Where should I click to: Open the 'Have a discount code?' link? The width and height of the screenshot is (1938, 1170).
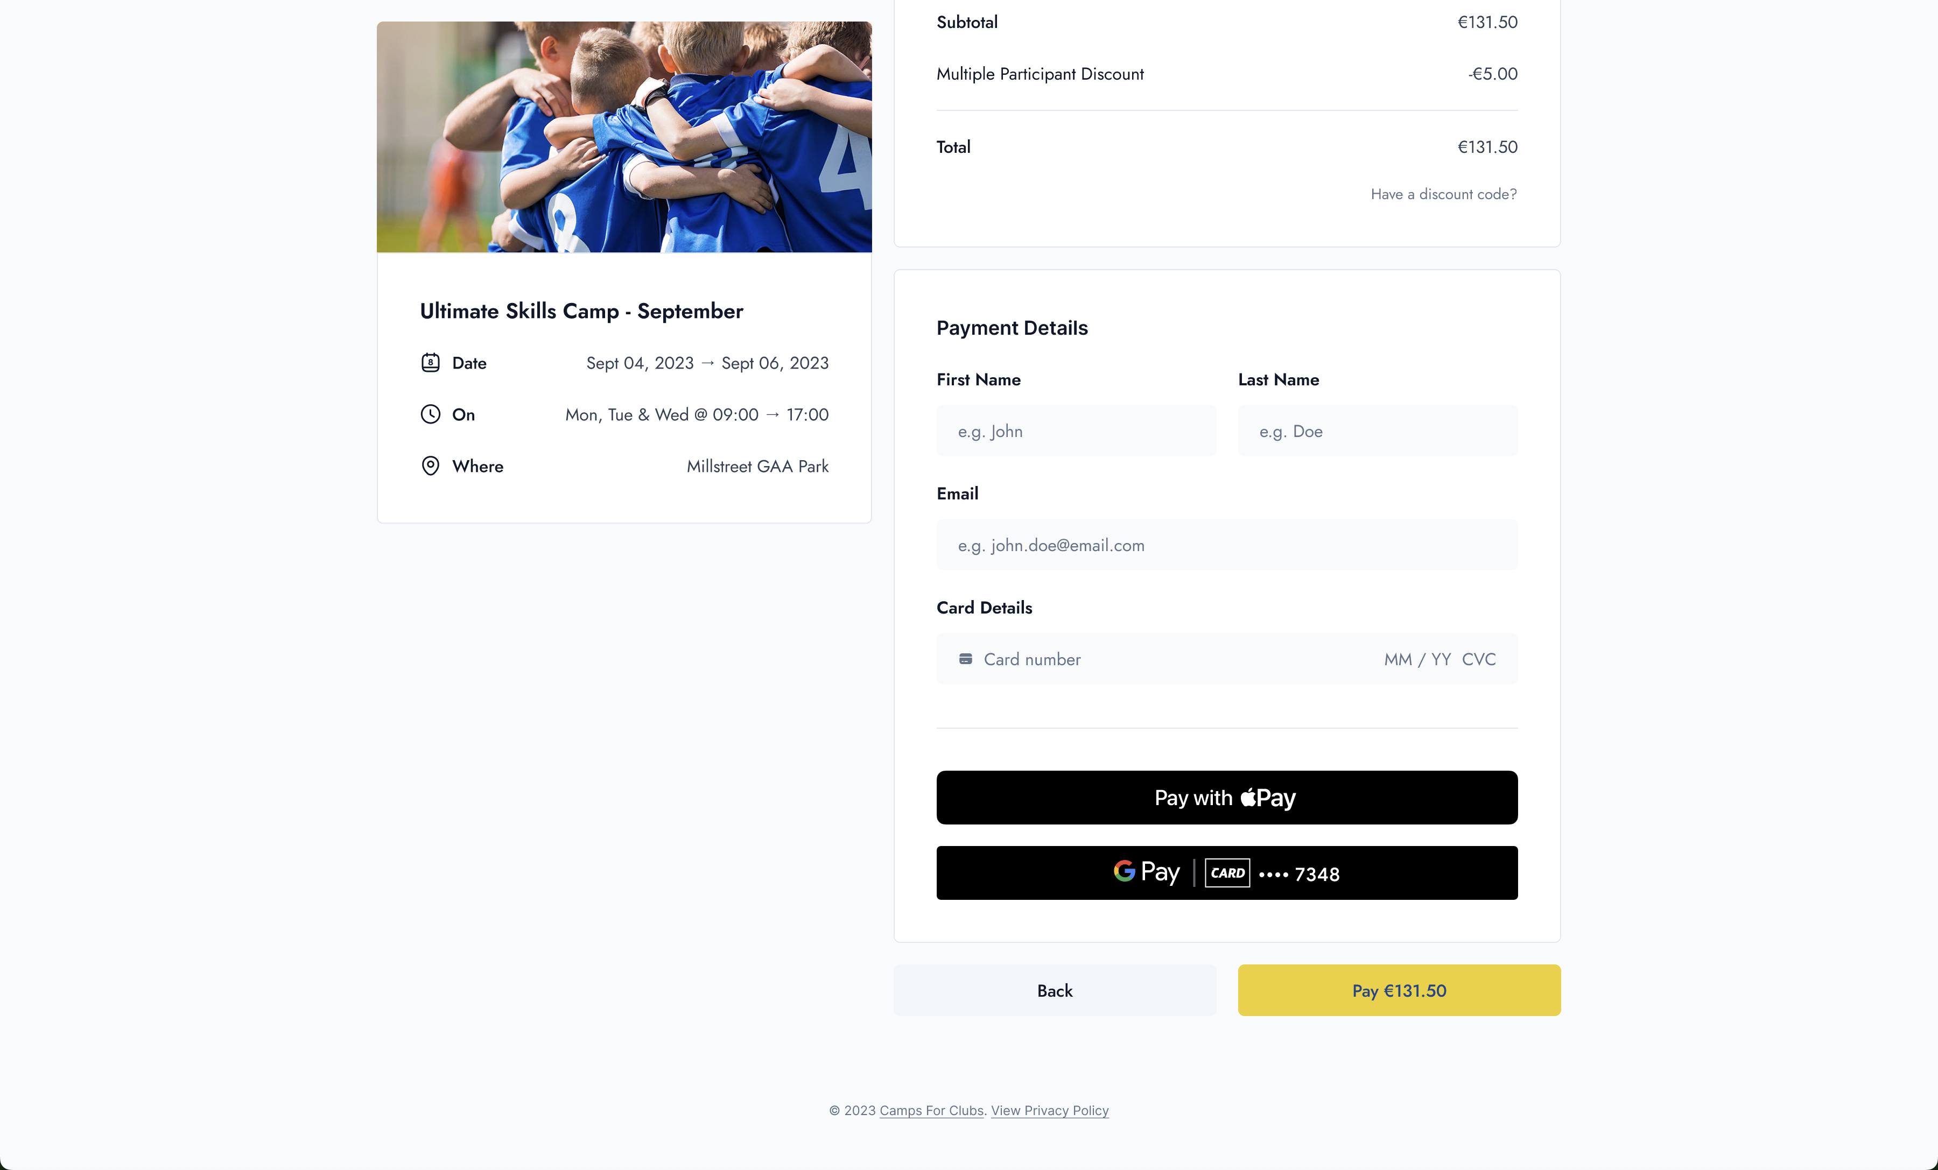tap(1443, 194)
